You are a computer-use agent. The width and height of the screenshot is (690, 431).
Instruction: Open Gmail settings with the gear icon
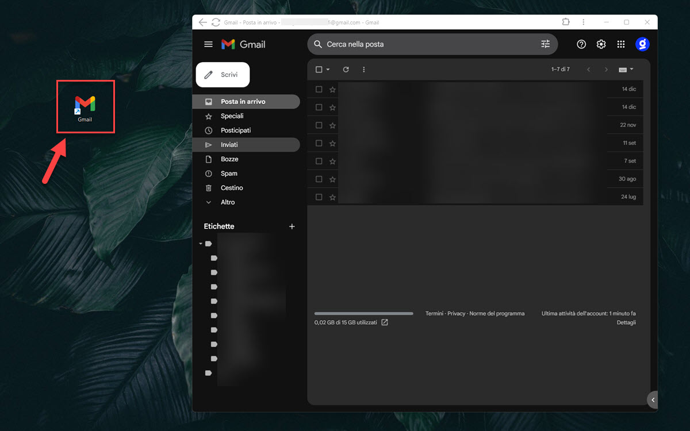click(x=601, y=44)
